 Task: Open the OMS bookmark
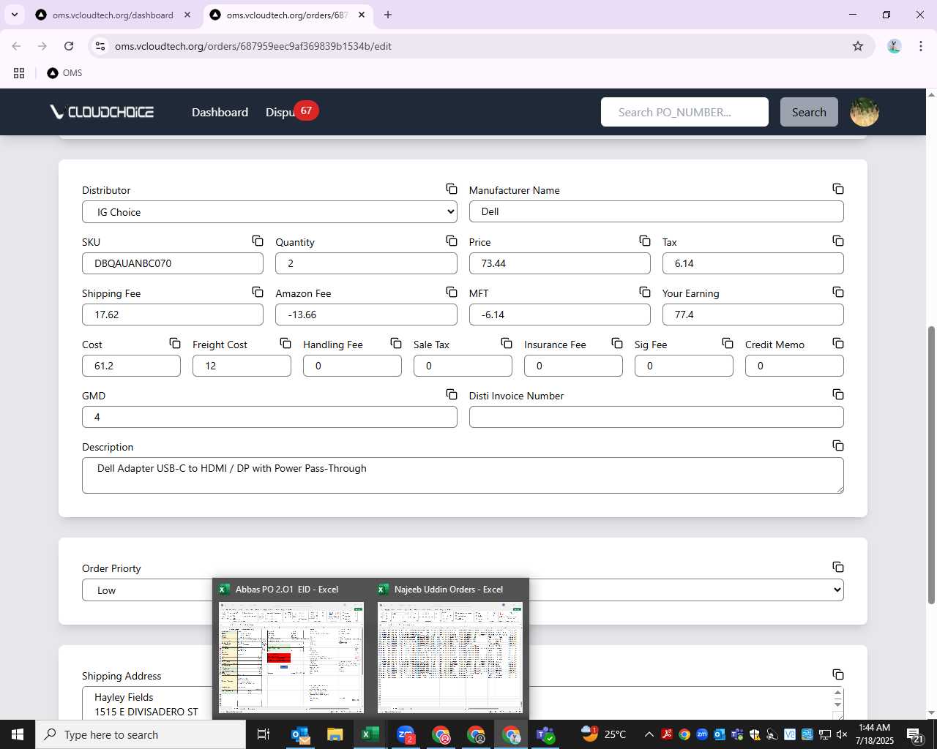point(64,73)
